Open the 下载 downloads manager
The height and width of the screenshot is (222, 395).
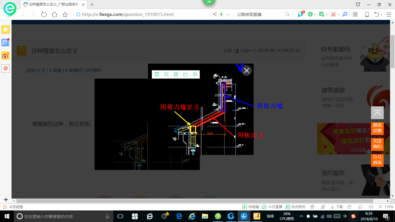337,207
